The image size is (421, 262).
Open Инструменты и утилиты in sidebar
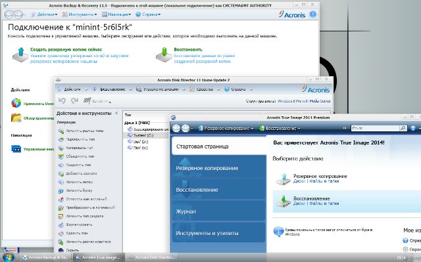[218, 233]
